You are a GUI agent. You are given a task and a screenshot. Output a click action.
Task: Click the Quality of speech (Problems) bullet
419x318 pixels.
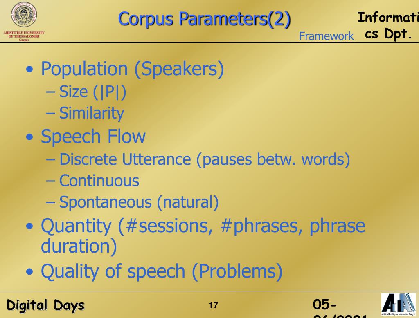(x=161, y=271)
